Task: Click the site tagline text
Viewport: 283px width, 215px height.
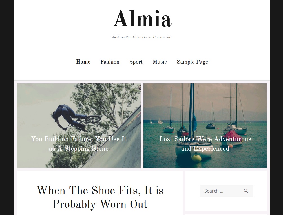Action: 142,37
